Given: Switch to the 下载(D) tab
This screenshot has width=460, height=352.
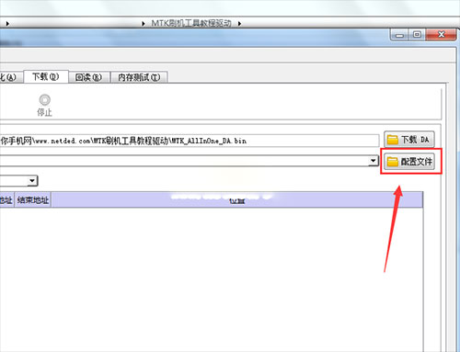Looking at the screenshot, I should click(x=46, y=76).
